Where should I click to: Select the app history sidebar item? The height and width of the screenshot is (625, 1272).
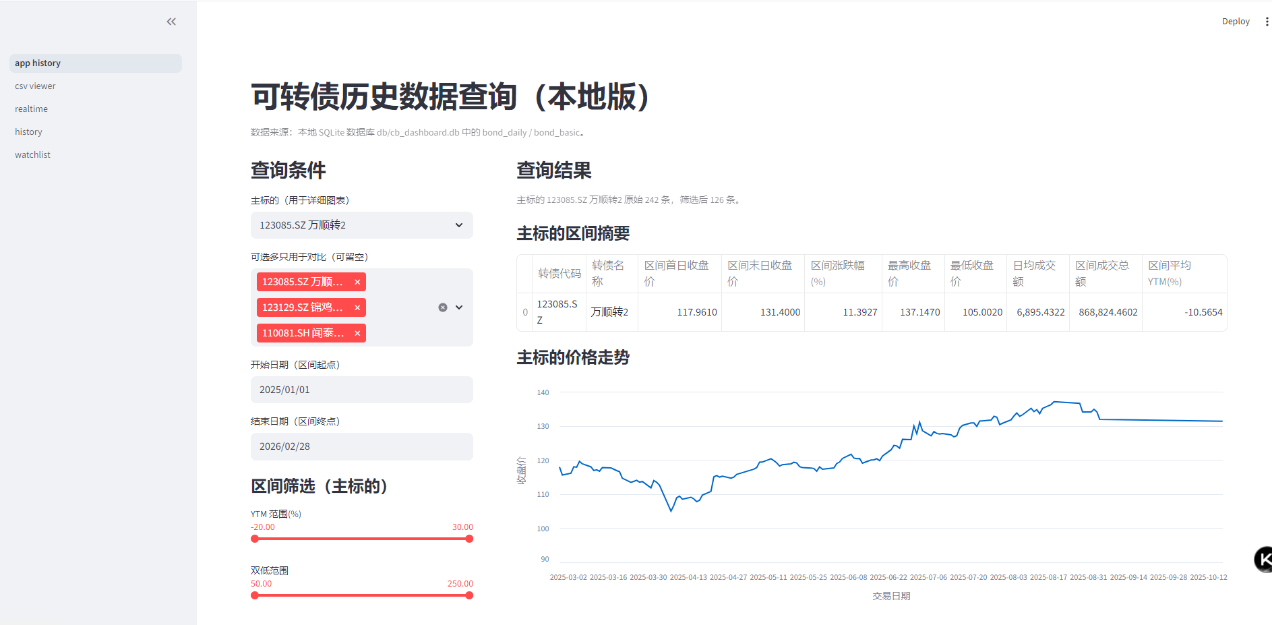tap(38, 63)
